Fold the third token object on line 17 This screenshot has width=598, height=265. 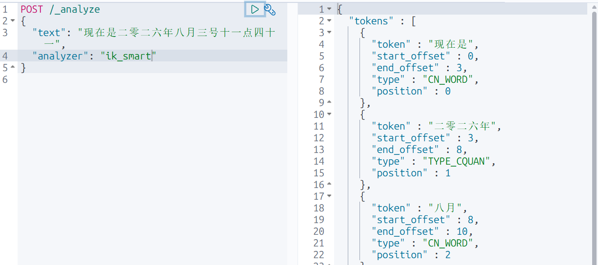(x=329, y=196)
